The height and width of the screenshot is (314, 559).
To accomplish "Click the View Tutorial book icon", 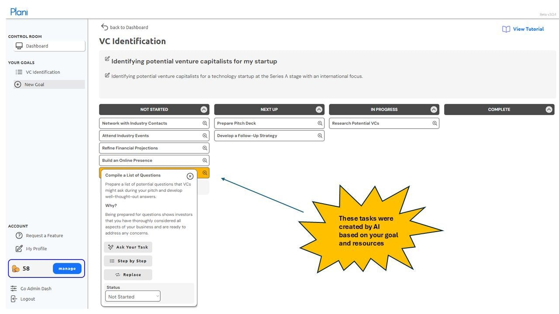I will tap(506, 29).
